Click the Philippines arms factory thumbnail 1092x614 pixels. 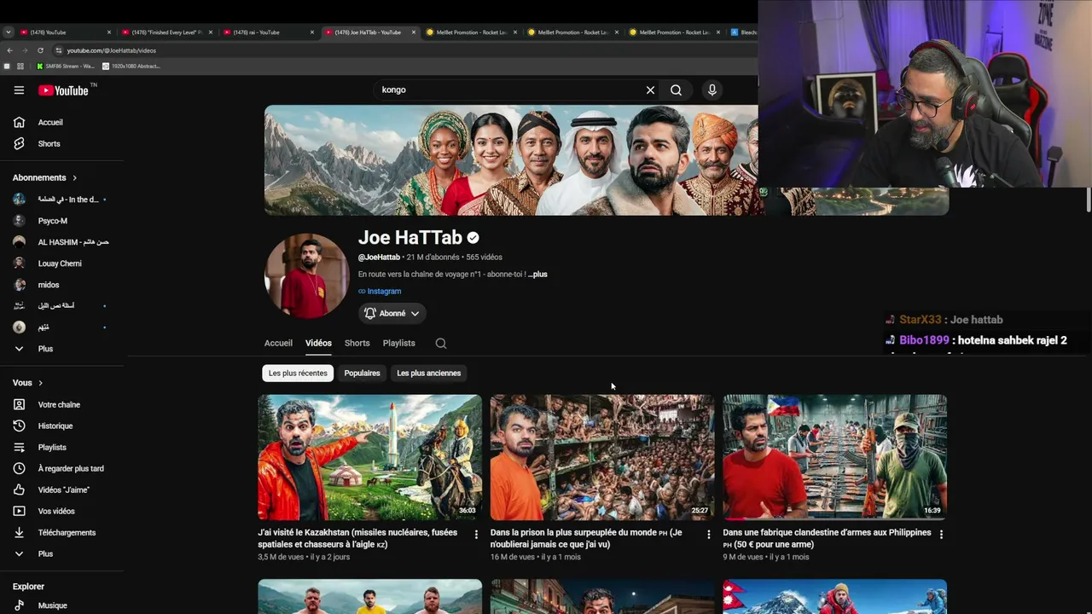click(835, 457)
